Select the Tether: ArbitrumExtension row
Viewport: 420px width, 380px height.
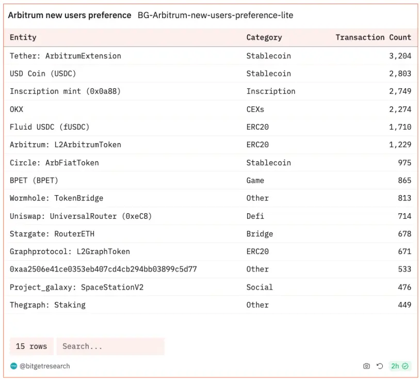[66, 56]
